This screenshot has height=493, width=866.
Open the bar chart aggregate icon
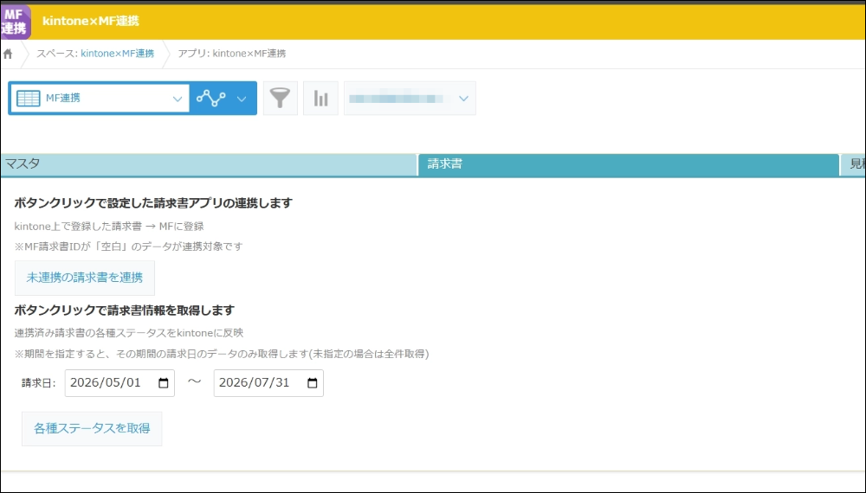[x=321, y=98]
